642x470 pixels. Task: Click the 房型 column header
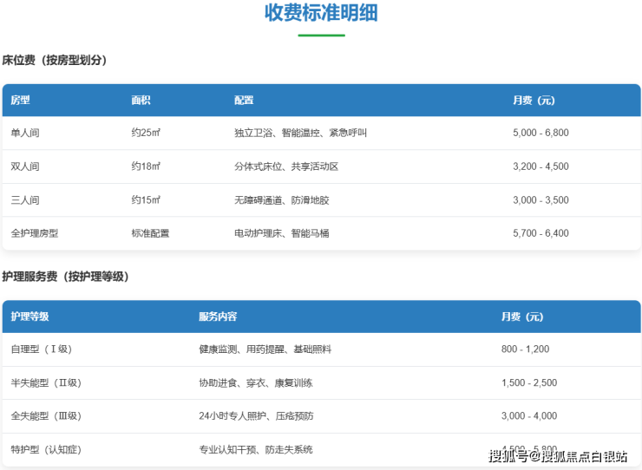20,101
